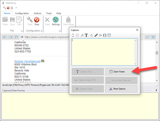Open the Tools ribbon tab
Screen dimensions: 160x121
pyautogui.click(x=49, y=13)
